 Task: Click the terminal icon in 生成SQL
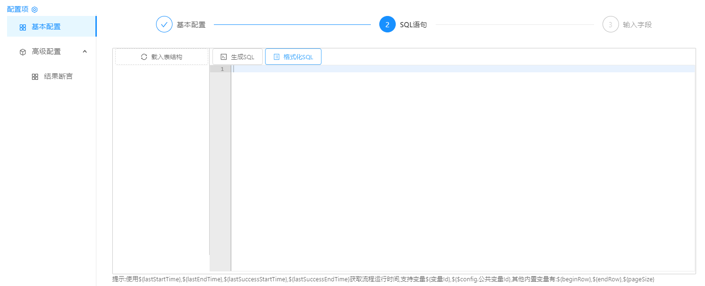tap(224, 57)
